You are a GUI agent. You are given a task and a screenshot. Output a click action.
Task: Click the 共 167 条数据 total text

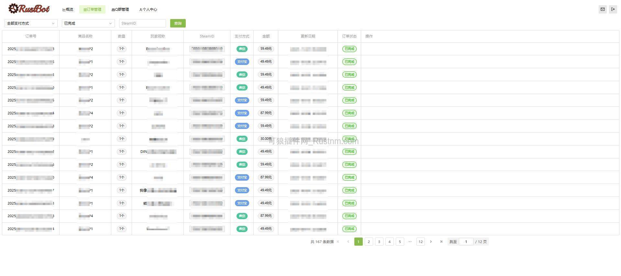coord(322,242)
